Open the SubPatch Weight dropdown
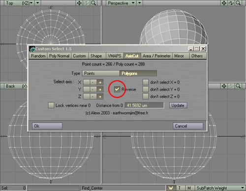The width and height of the screenshot is (246, 191). pos(220,188)
